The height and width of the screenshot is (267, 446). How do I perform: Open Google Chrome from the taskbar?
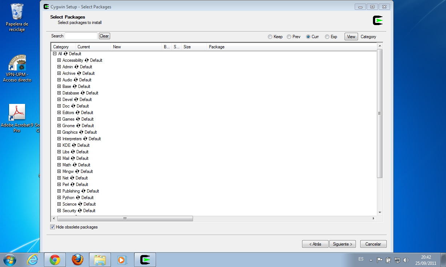55,260
